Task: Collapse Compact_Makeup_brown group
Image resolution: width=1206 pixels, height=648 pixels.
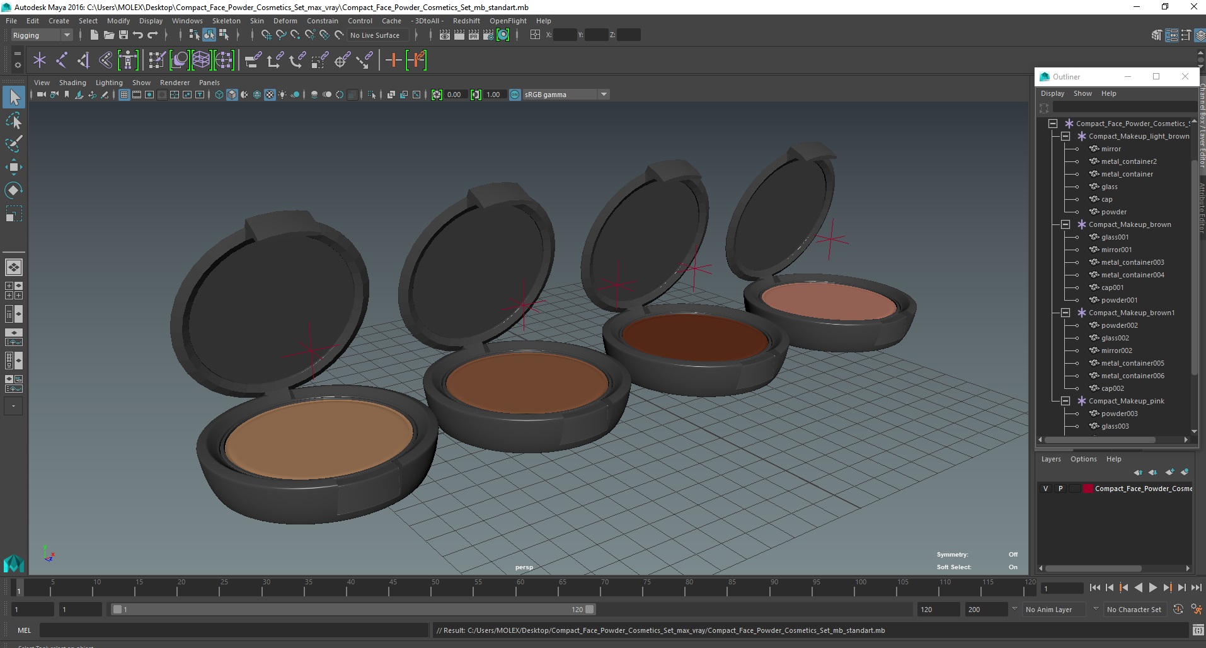Action: 1065,224
